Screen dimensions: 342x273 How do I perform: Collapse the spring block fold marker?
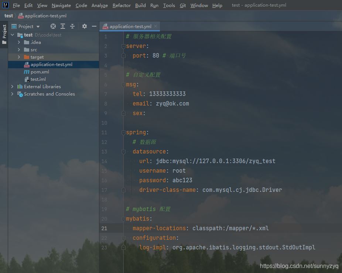(123, 132)
